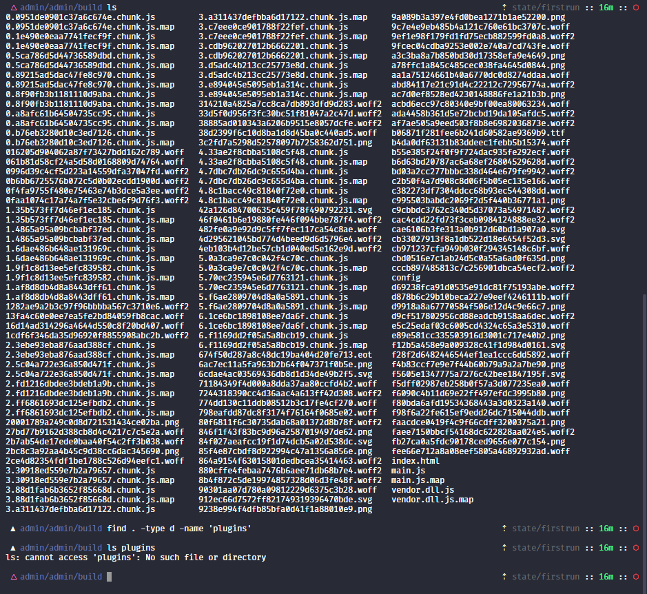Click the branch arrow icon on the 'ls plugins' line
Viewport: 647px width, 594px height.
(504, 548)
